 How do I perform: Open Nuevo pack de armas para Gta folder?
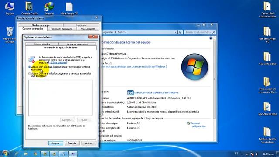267,85
